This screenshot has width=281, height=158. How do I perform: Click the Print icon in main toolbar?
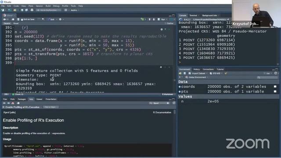click(x=32, y=10)
